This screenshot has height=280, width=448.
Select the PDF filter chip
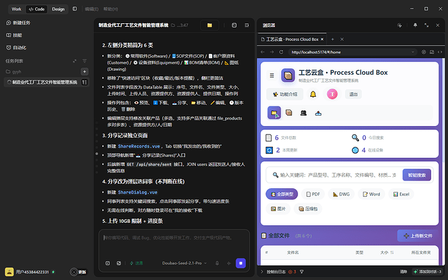(x=313, y=194)
